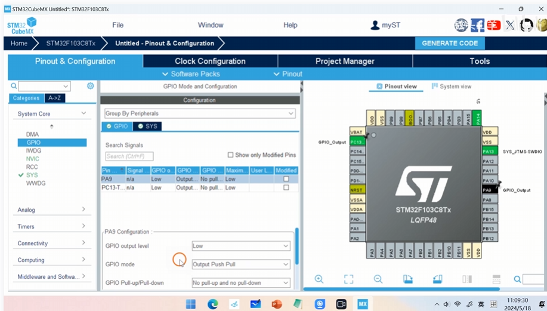Open Microsoft Edge from the taskbar
Image resolution: width=547 pixels, height=311 pixels.
(212, 304)
